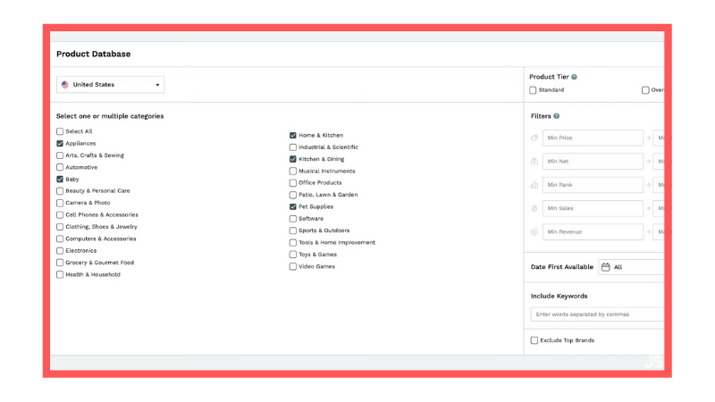Click the net icon beside Min Net
715x402 pixels.
pyautogui.click(x=534, y=162)
